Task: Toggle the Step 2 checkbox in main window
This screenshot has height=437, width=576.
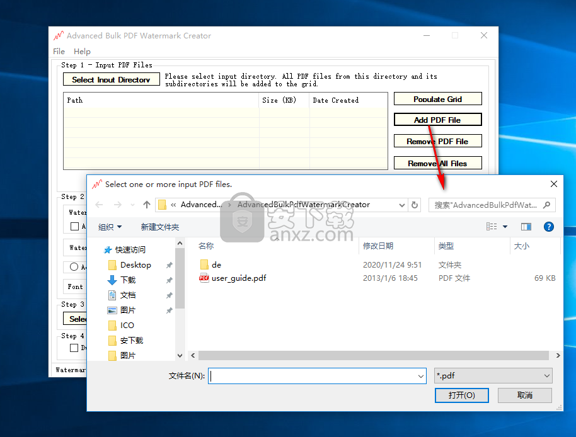Action: pyautogui.click(x=74, y=227)
